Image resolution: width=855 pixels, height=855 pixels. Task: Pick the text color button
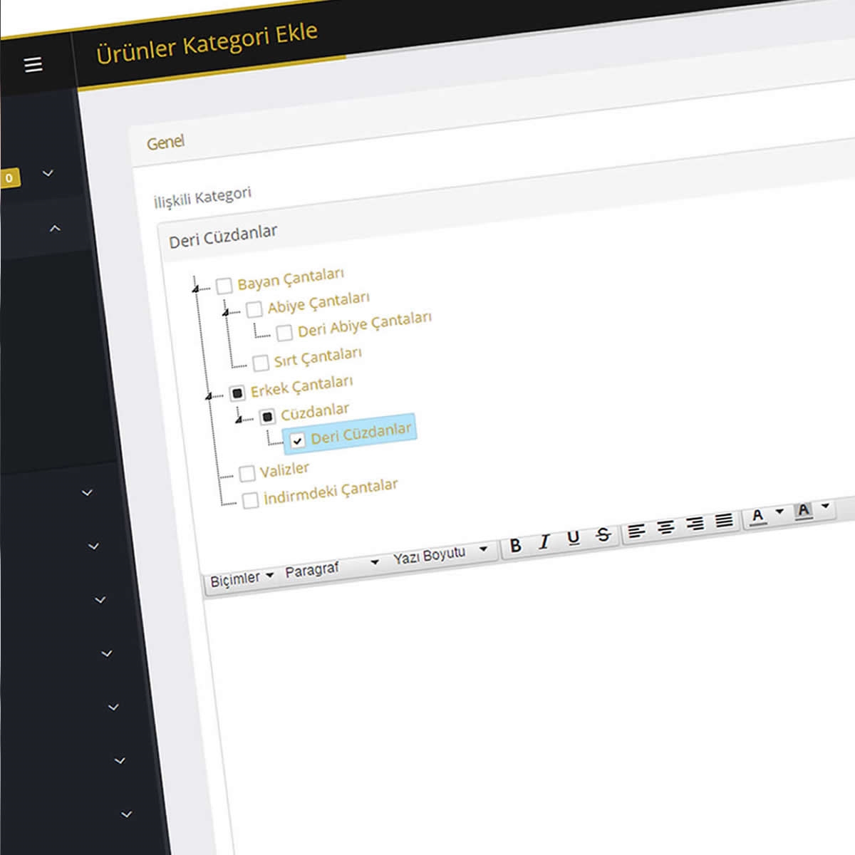coord(758,516)
